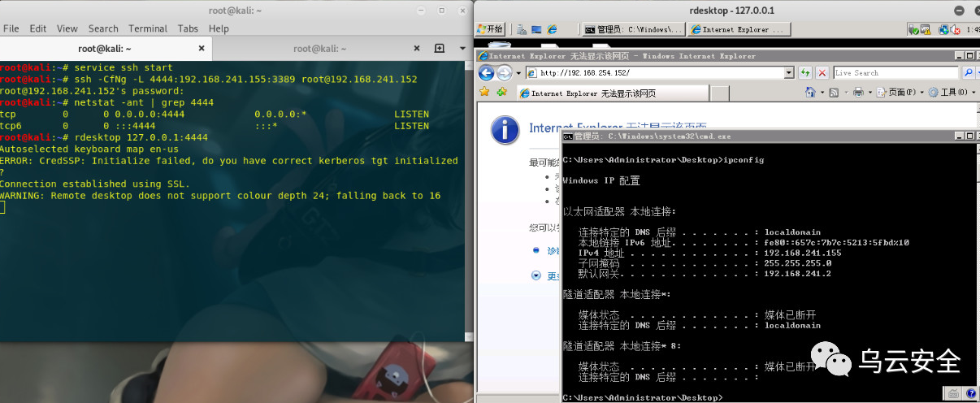Click the 诊断 diagnose link on the error page
Image resolution: width=980 pixels, height=403 pixels.
tap(553, 251)
